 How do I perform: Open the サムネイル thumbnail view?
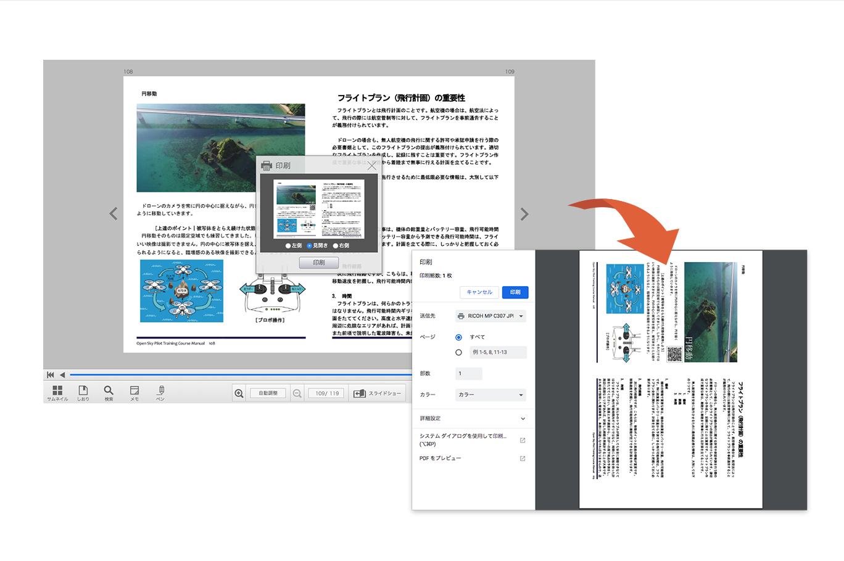click(57, 392)
